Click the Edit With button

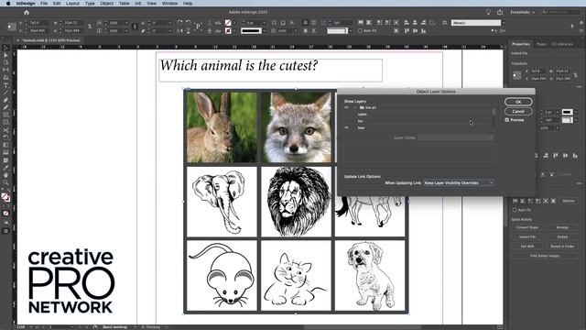tap(527, 247)
